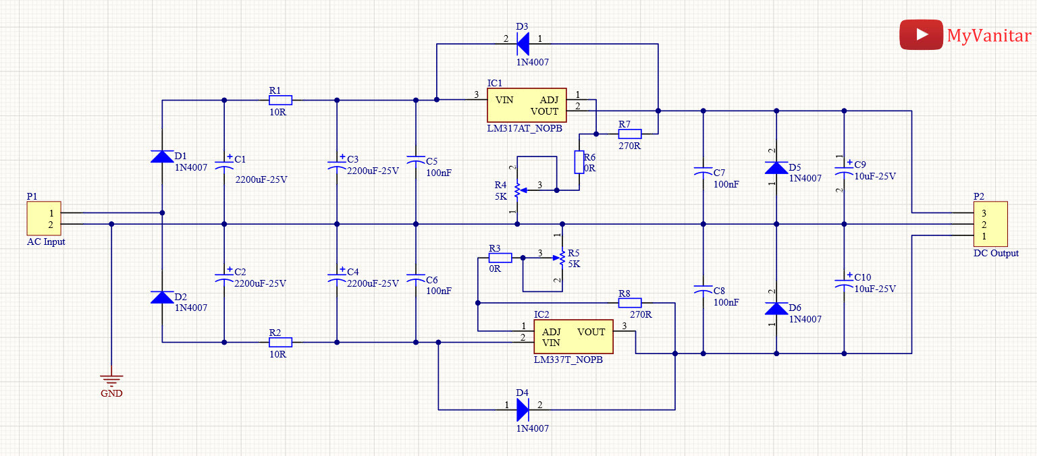Select the D1 1N4007 diode symbol
Screen dimensions: 1037x456
coord(162,156)
